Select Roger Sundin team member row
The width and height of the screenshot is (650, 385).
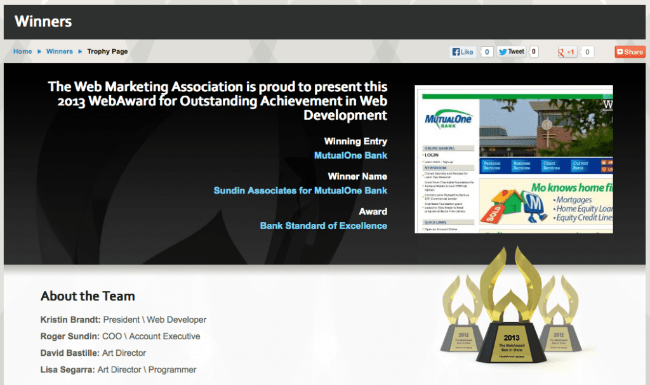[120, 337]
